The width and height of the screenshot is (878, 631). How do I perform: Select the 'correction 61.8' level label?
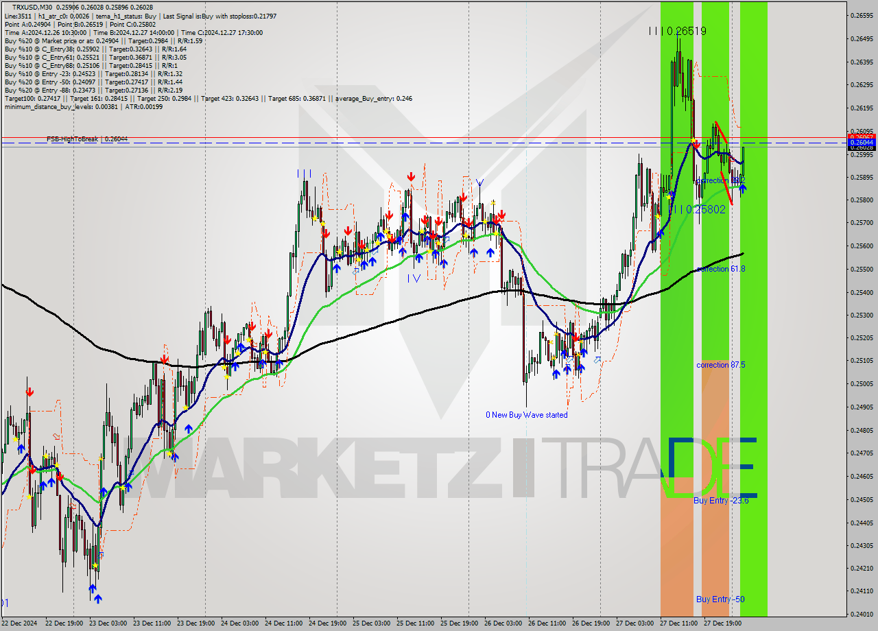pyautogui.click(x=720, y=269)
